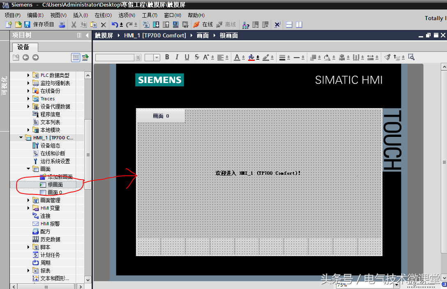Expand the 监控与强制表 node
The width and height of the screenshot is (447, 289).
[28, 83]
